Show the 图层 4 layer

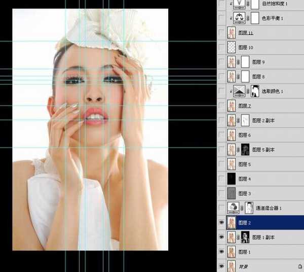221,179
